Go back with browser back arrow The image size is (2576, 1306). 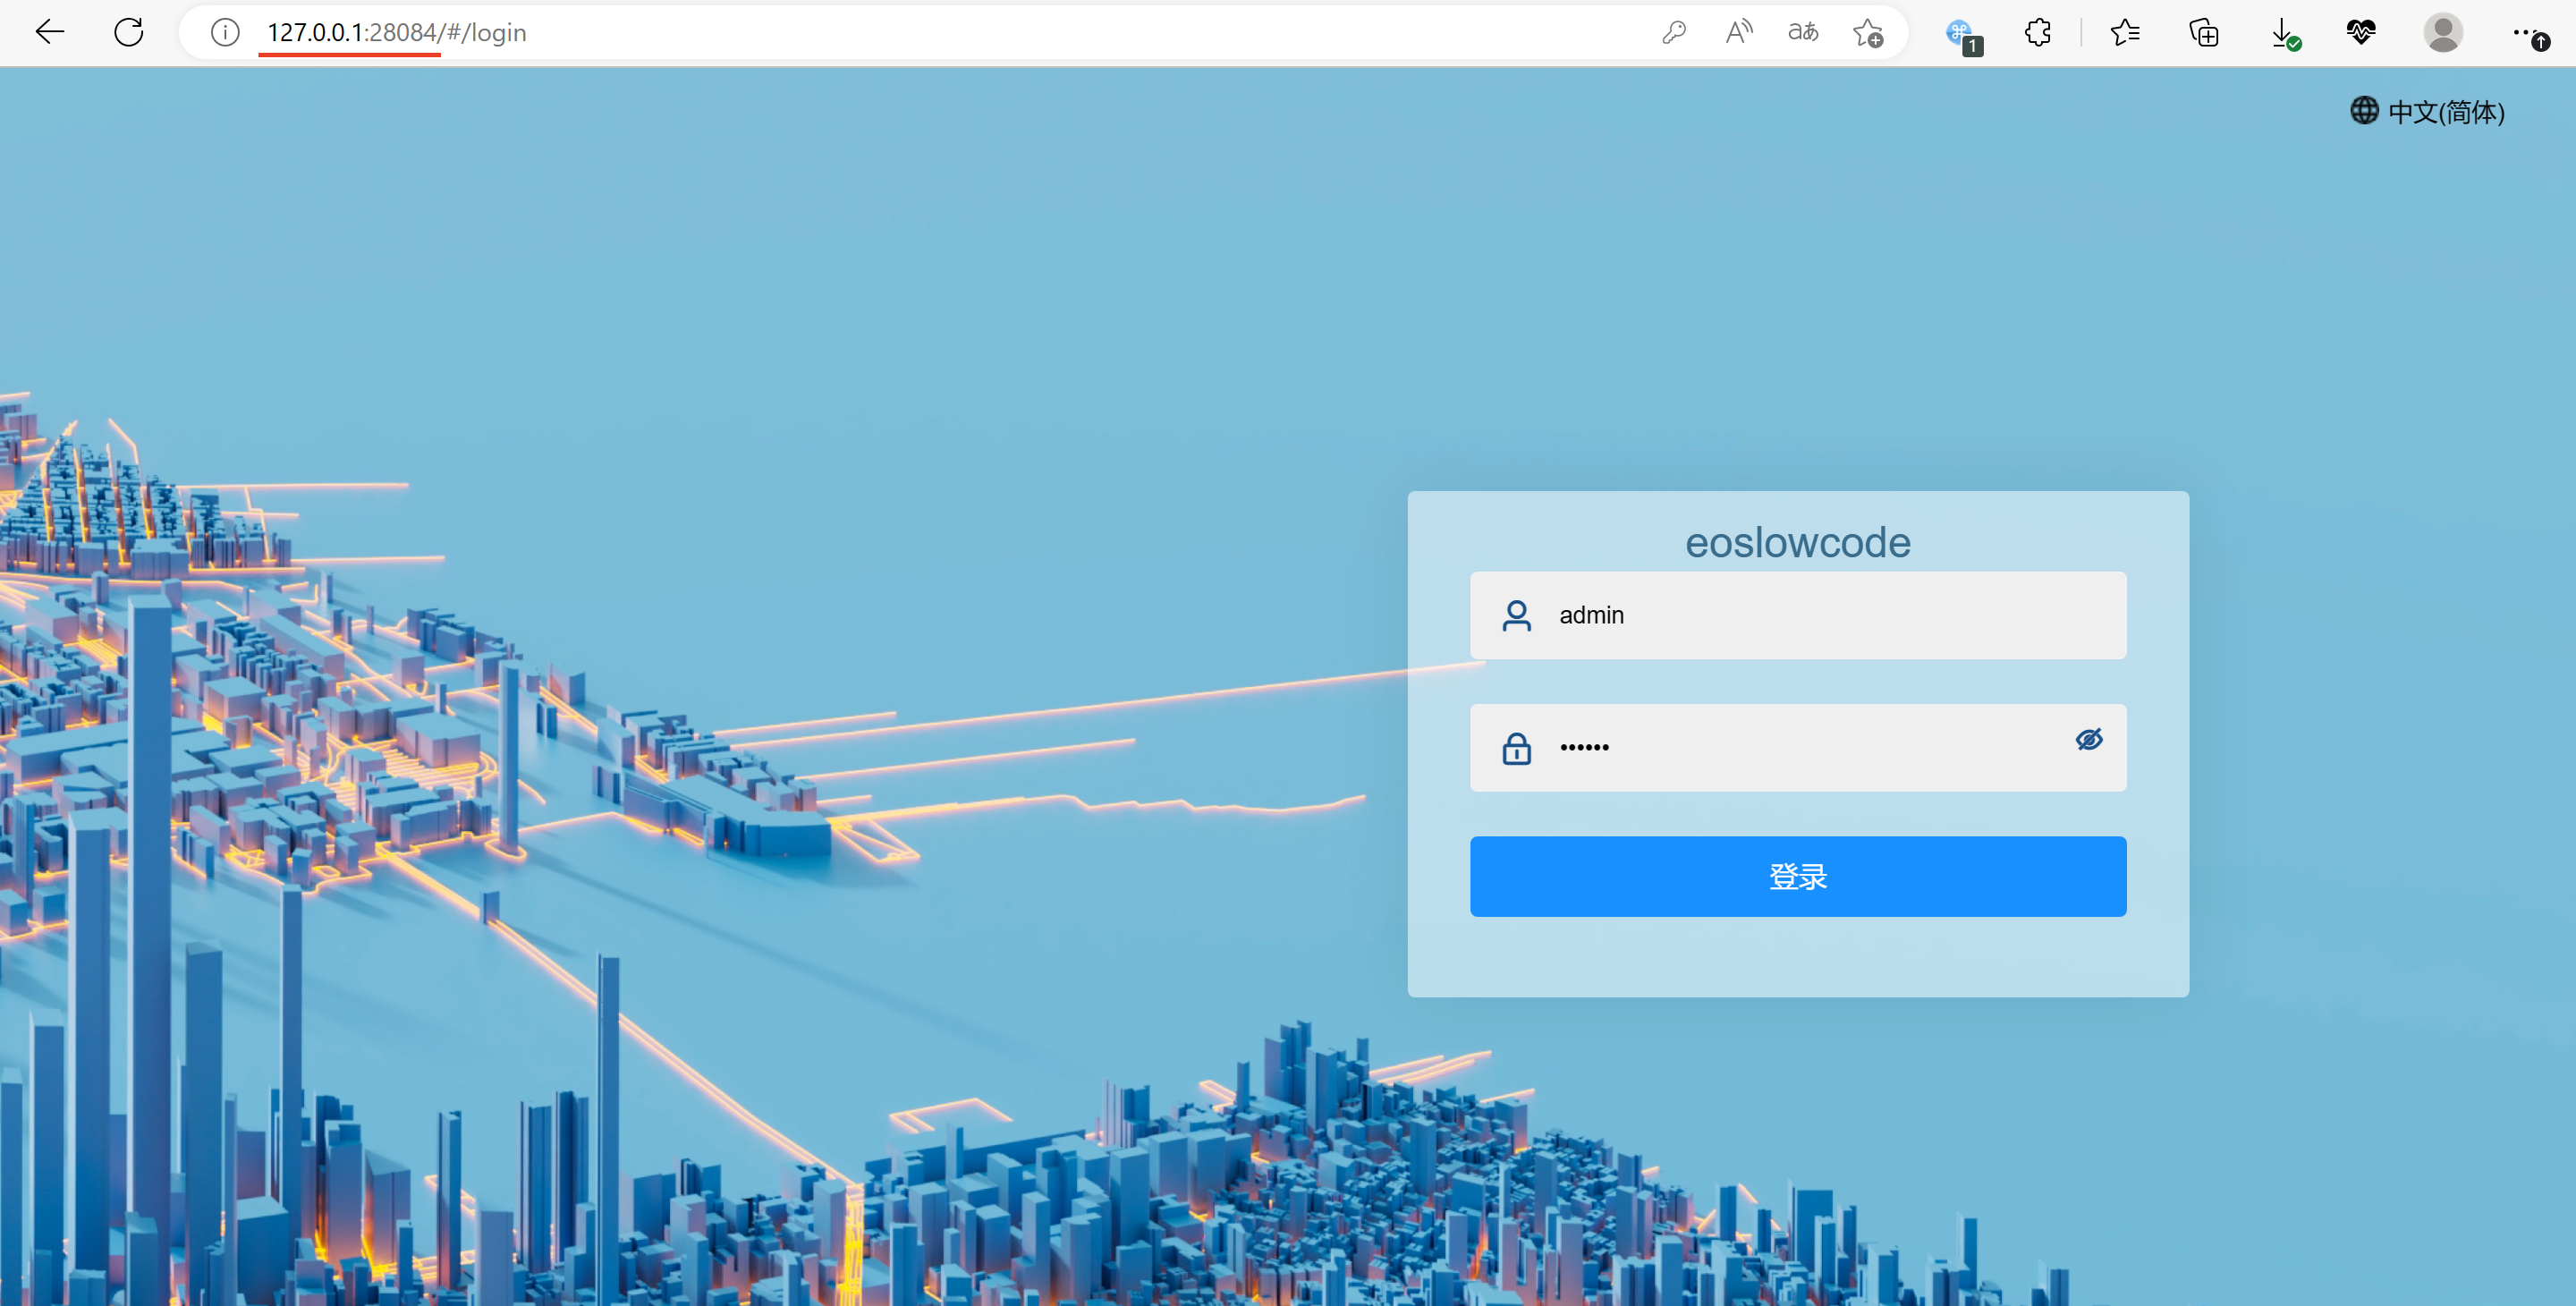(x=49, y=32)
